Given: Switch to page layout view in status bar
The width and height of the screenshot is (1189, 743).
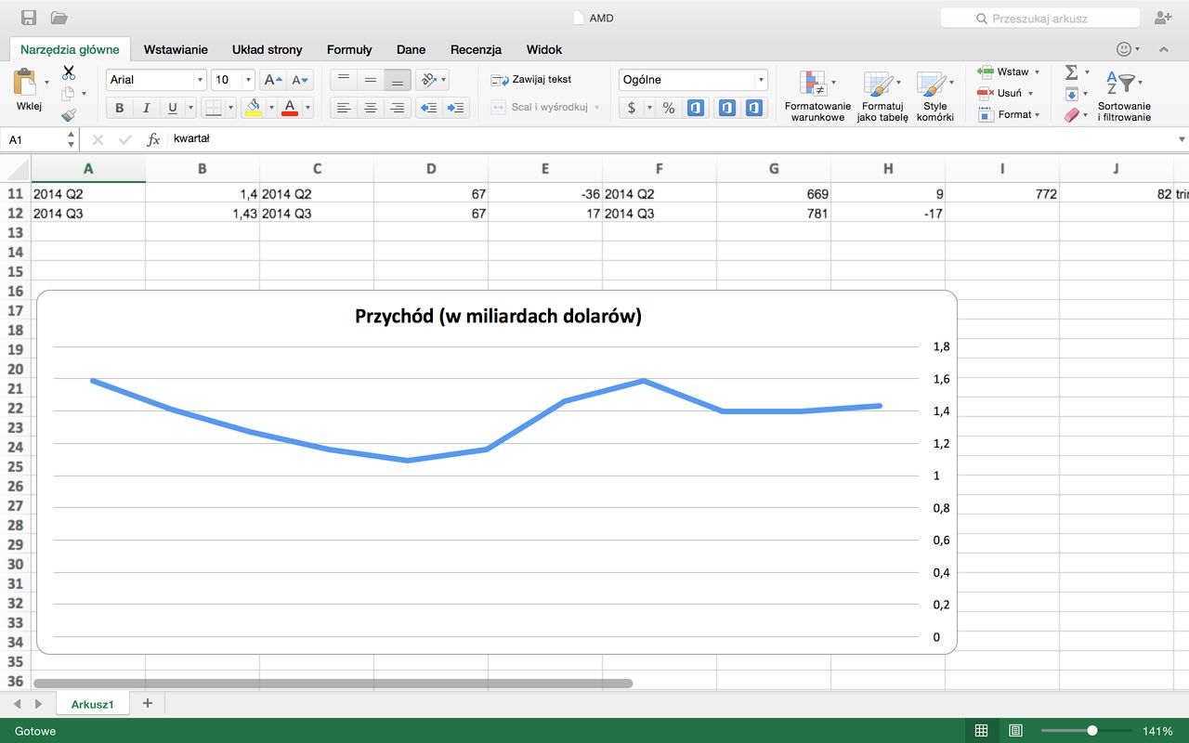Looking at the screenshot, I should tap(1015, 731).
